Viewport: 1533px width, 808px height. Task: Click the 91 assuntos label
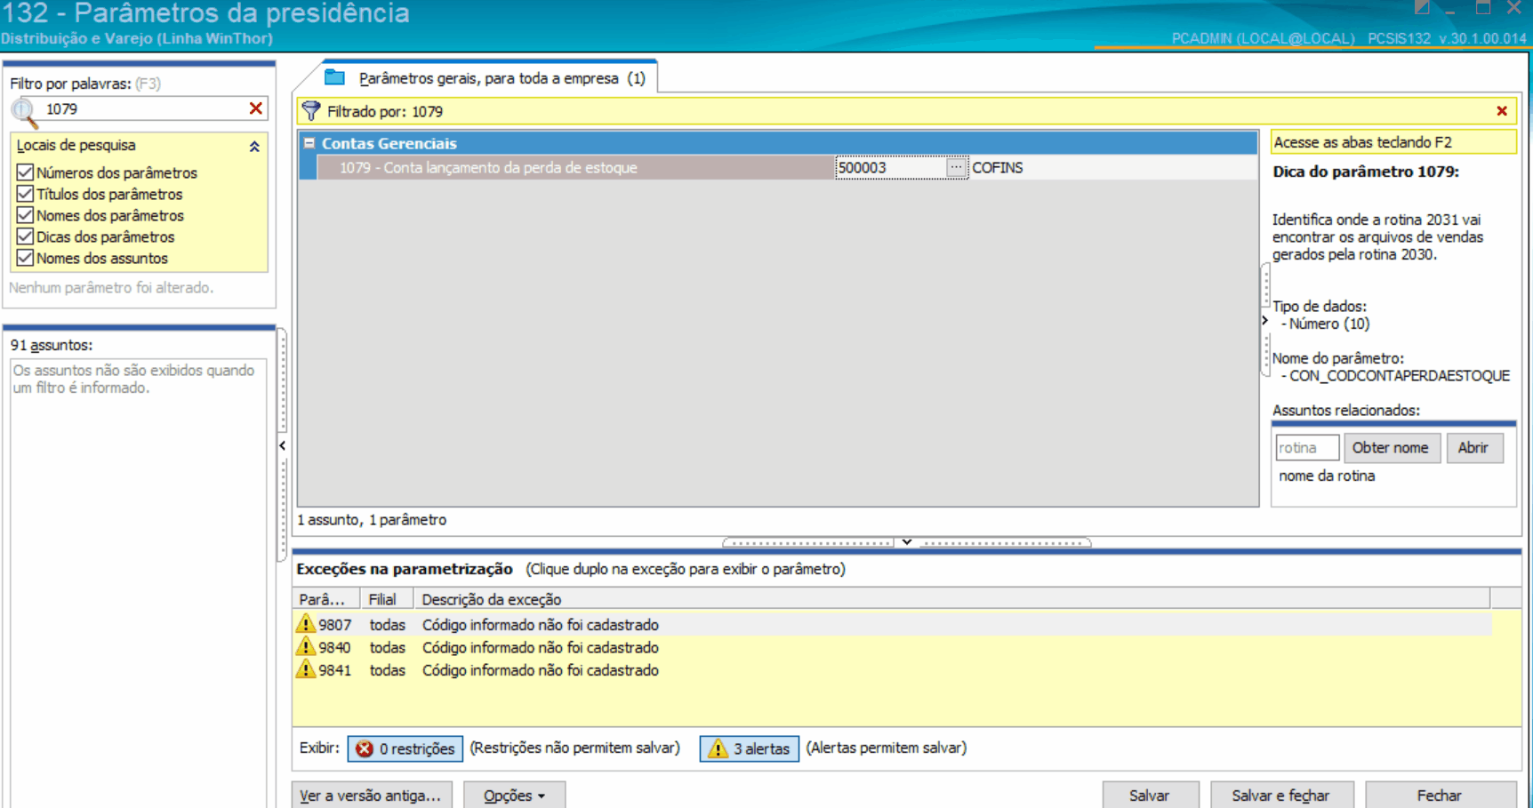tap(52, 345)
